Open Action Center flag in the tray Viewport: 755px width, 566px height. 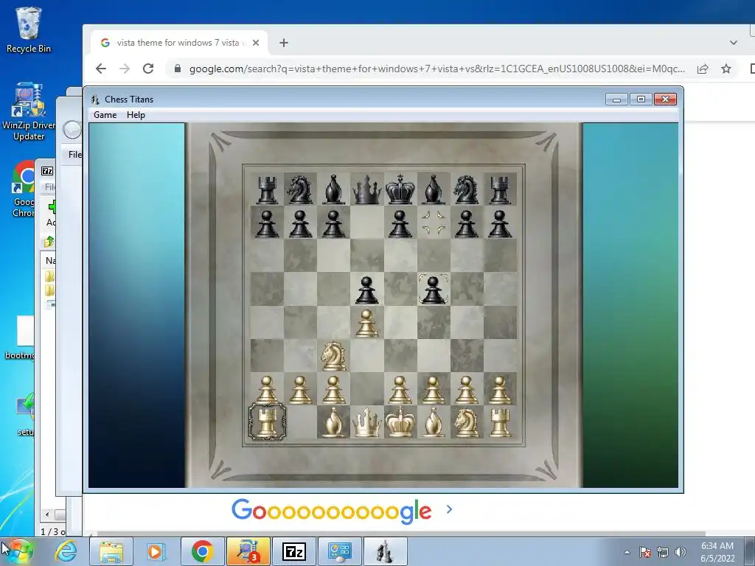[645, 552]
